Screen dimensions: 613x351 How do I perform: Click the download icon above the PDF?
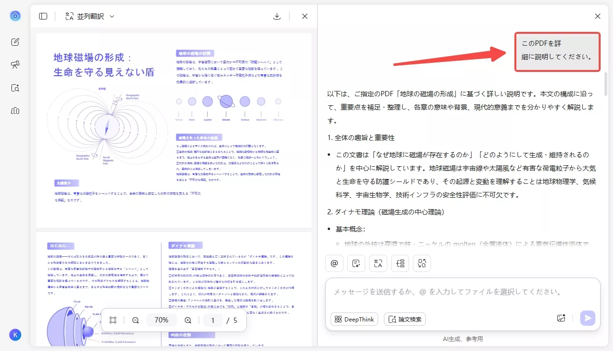277,16
